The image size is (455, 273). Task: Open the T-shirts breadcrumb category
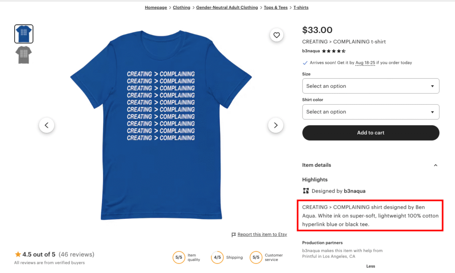pyautogui.click(x=301, y=7)
